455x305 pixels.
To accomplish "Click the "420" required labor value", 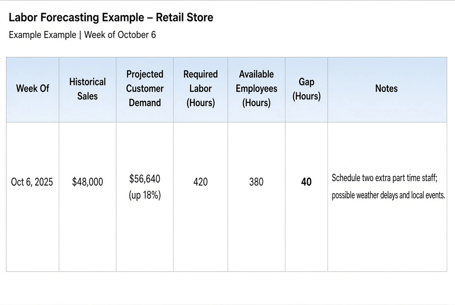I will pos(201,182).
